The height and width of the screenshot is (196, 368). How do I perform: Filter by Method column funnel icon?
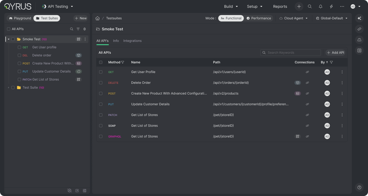[x=123, y=62]
